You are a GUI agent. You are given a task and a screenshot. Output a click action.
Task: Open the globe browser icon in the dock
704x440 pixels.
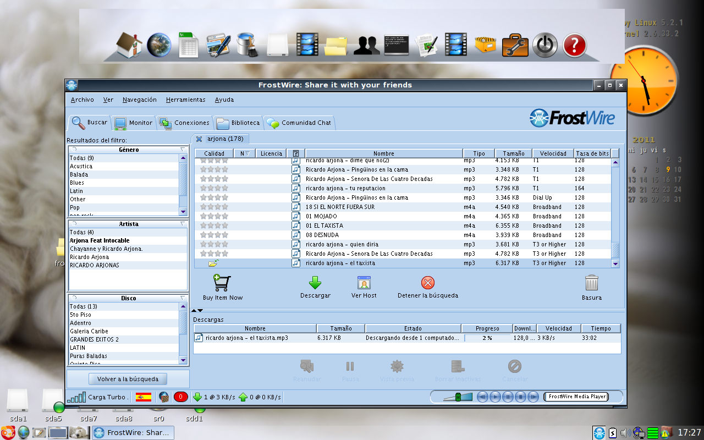coord(159,45)
